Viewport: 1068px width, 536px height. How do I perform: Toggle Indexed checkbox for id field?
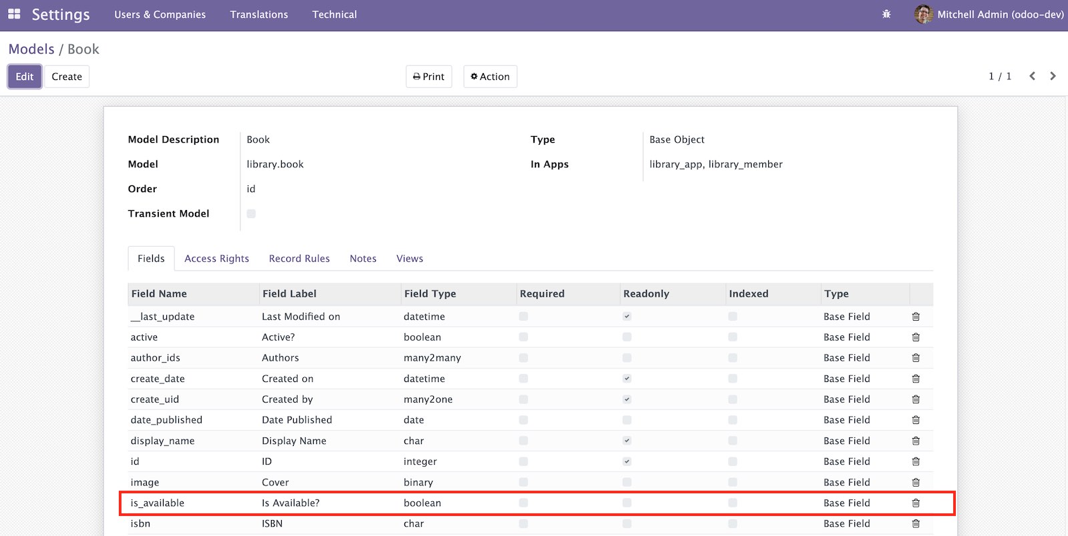[x=733, y=461]
